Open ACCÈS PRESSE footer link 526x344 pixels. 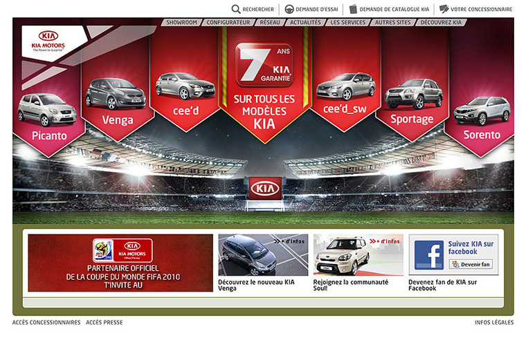(105, 322)
